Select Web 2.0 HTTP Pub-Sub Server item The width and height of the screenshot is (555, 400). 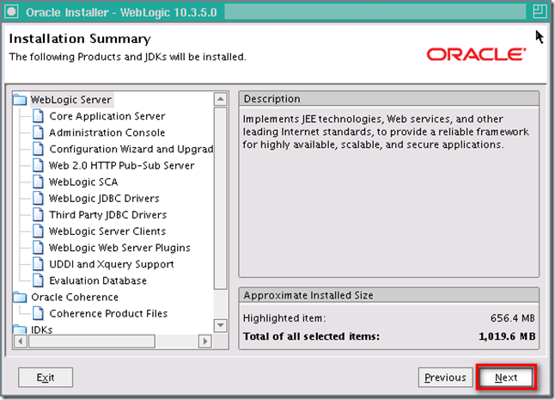click(x=122, y=165)
